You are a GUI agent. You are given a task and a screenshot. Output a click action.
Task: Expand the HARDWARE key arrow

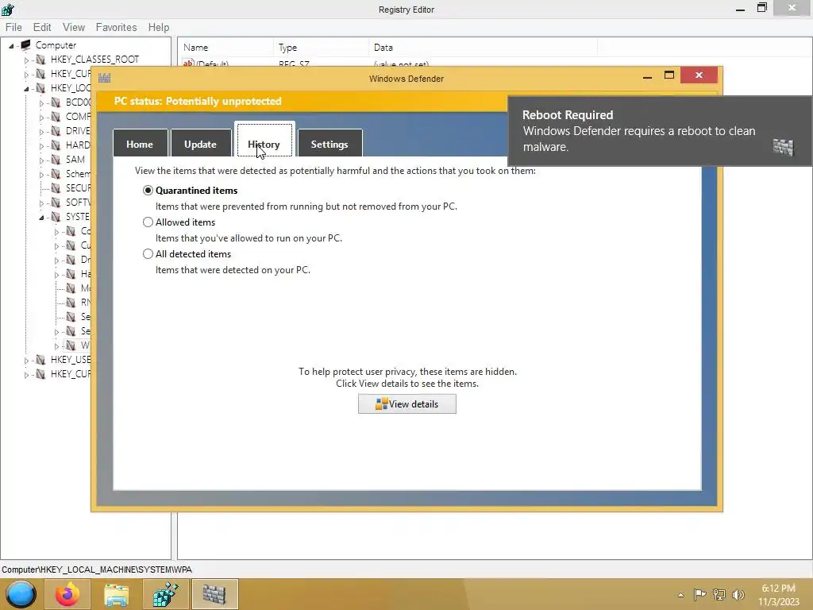pos(41,146)
